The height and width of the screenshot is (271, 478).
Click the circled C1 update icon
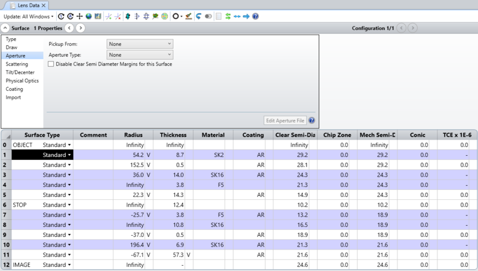pos(62,16)
